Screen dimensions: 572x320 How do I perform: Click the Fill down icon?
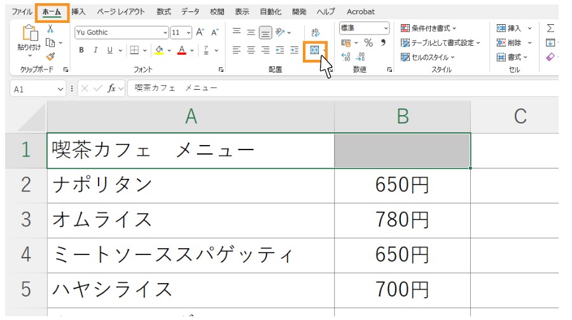coord(550,43)
